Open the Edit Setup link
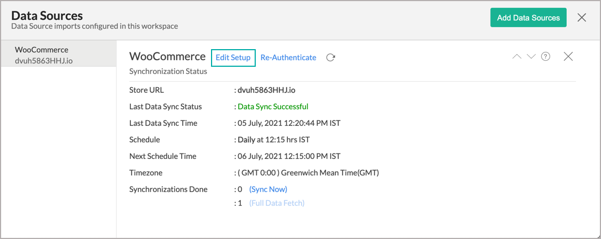Screen dimensions: 601x239 coord(233,57)
